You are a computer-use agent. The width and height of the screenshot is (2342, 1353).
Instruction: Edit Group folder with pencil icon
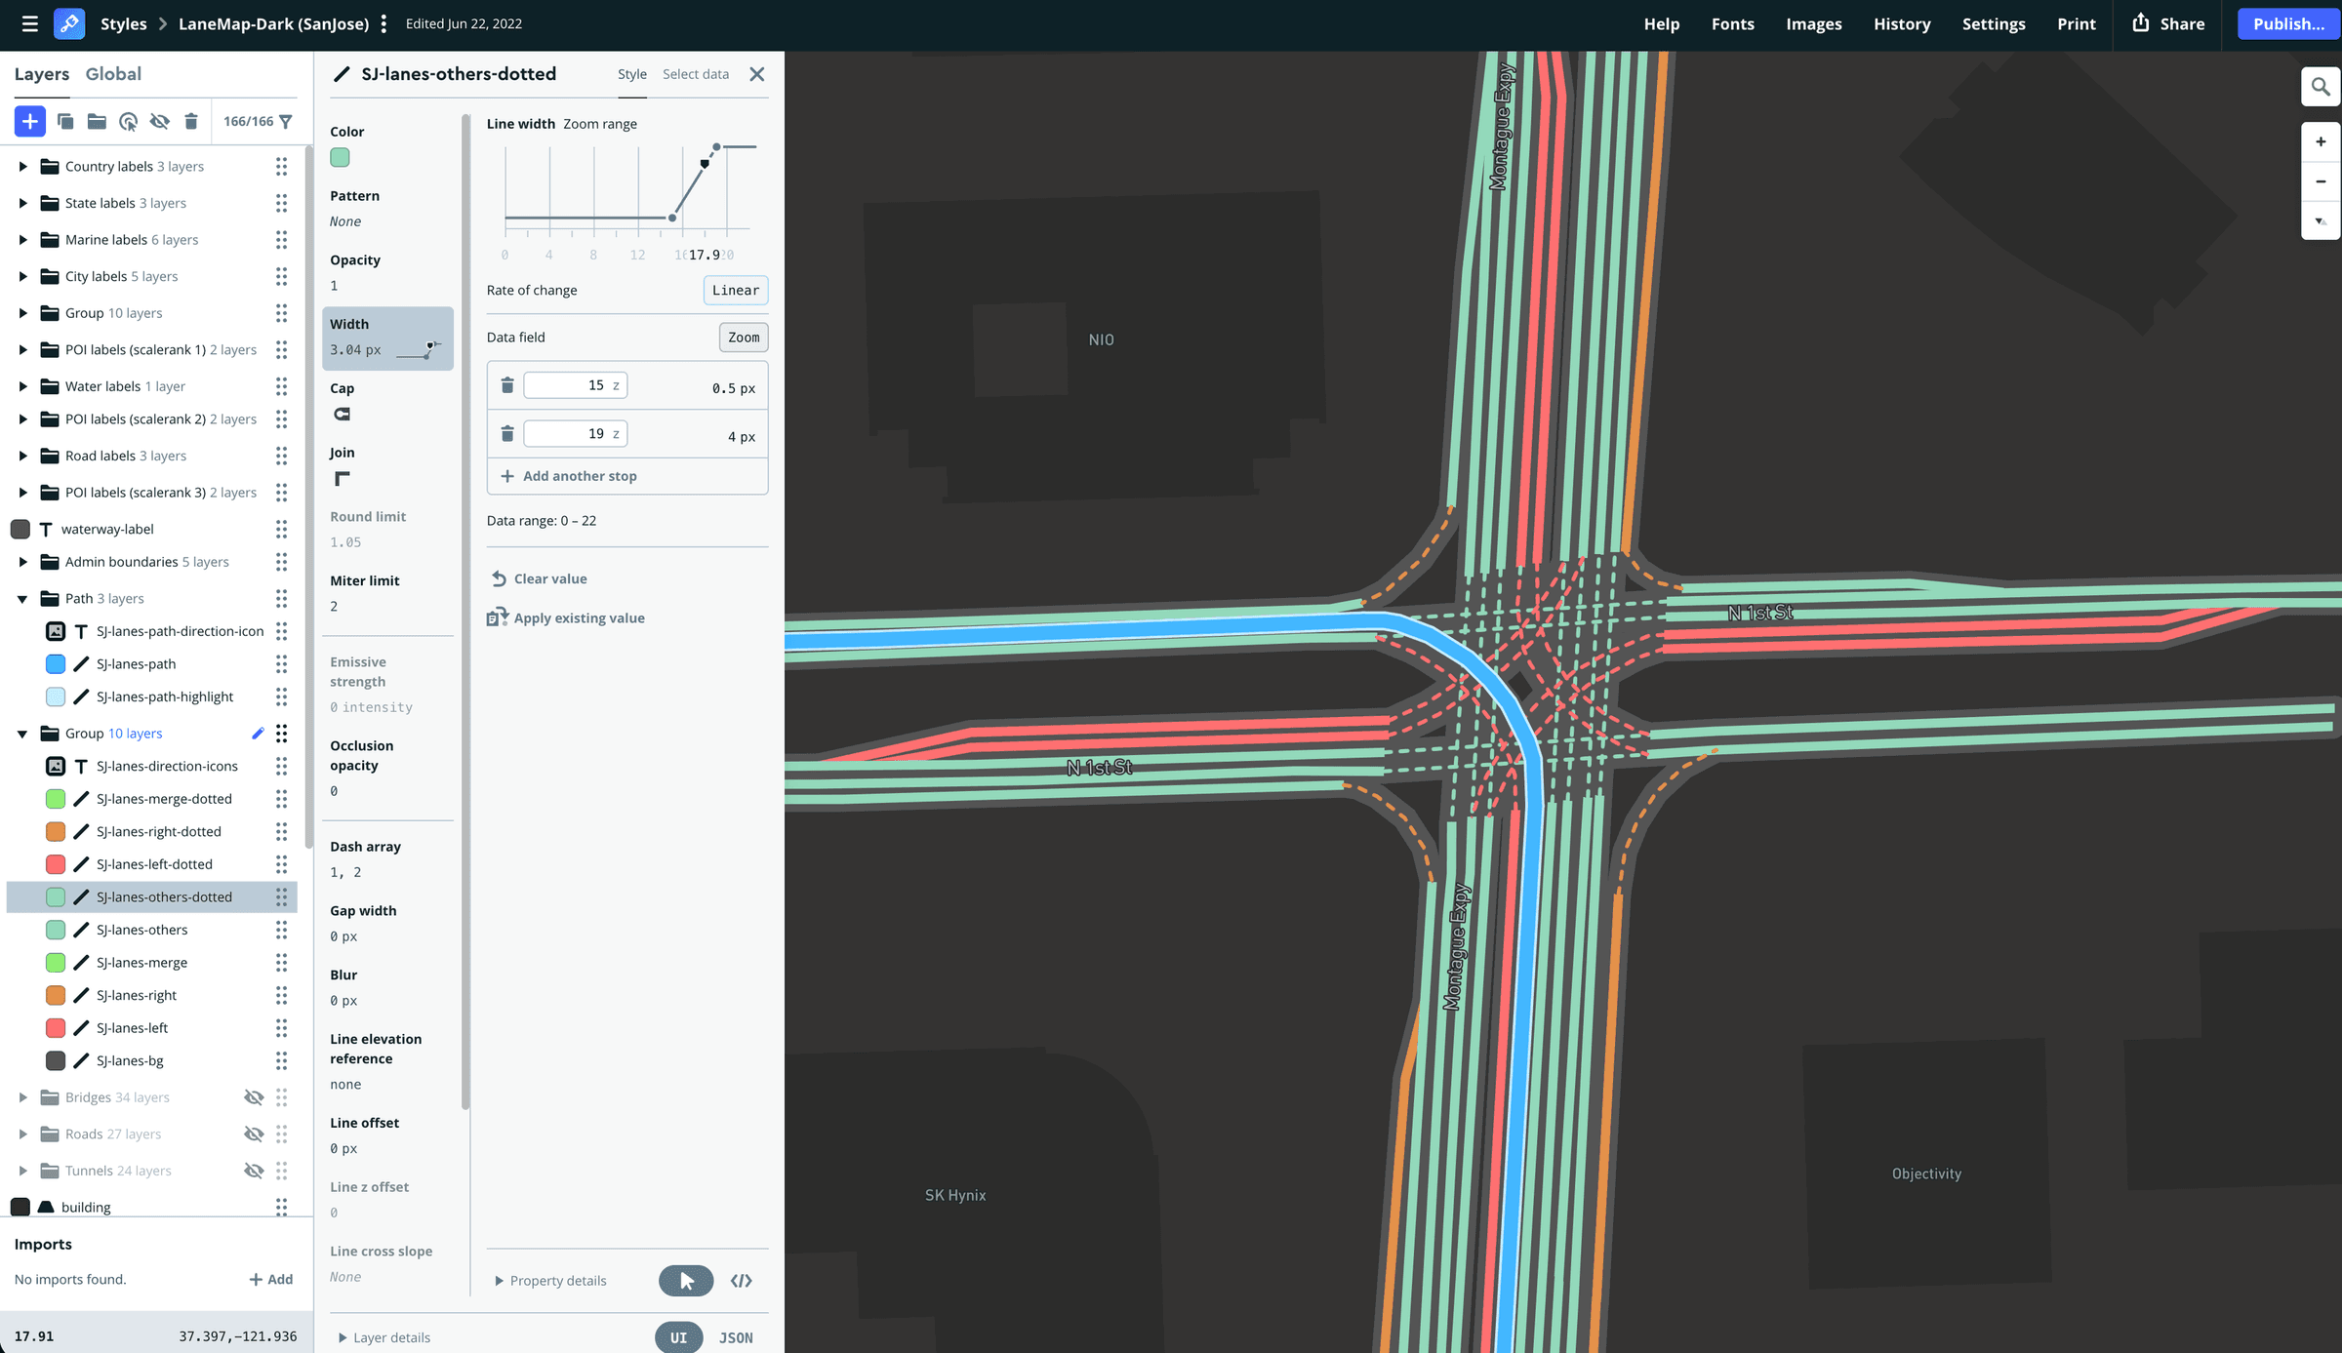click(258, 735)
